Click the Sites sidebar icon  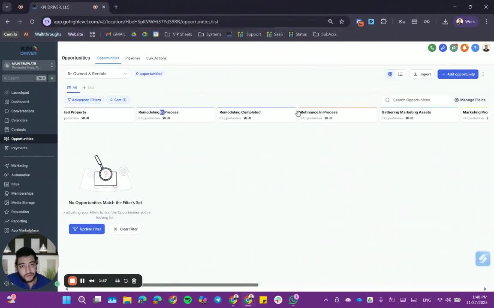tap(6, 184)
